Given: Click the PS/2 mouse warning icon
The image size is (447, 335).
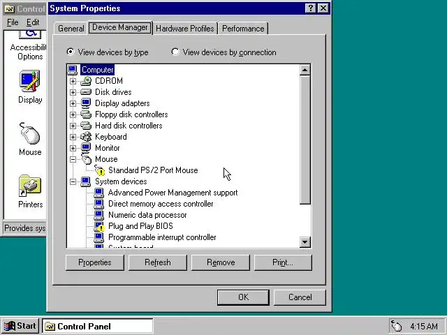Looking at the screenshot, I should click(100, 170).
